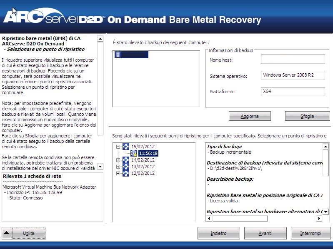
Task: Click the 14/02/2012 backup date icon
Action: point(125,160)
